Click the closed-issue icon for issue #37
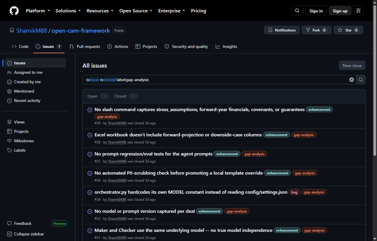Screen dimensions: 377x241 [x=90, y=154]
